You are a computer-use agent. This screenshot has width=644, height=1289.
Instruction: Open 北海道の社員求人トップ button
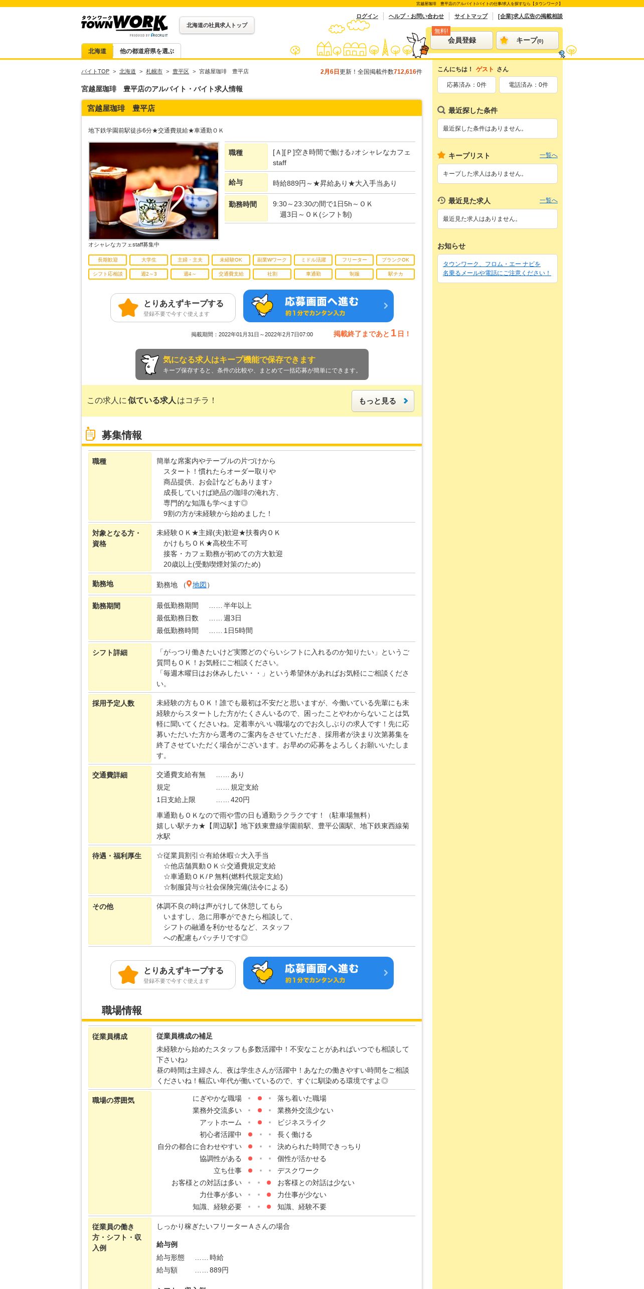(x=217, y=25)
